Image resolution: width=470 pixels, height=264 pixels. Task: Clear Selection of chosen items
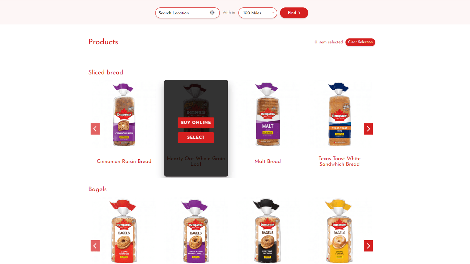click(x=360, y=42)
